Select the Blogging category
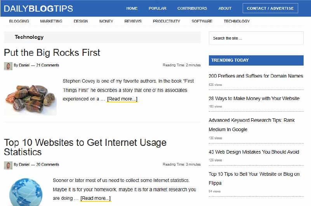 coord(19,21)
